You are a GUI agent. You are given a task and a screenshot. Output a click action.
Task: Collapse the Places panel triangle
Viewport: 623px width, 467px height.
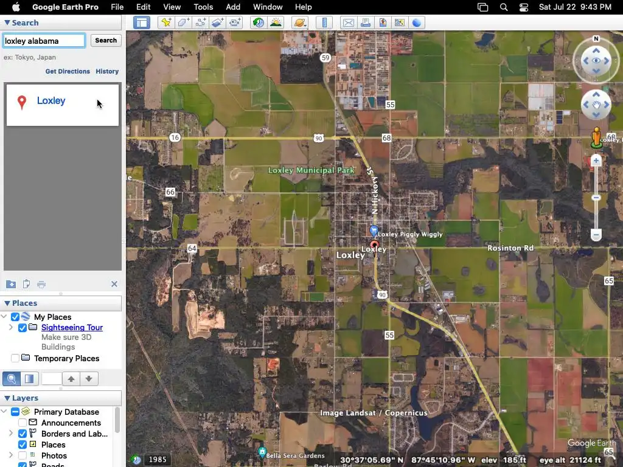[7, 303]
